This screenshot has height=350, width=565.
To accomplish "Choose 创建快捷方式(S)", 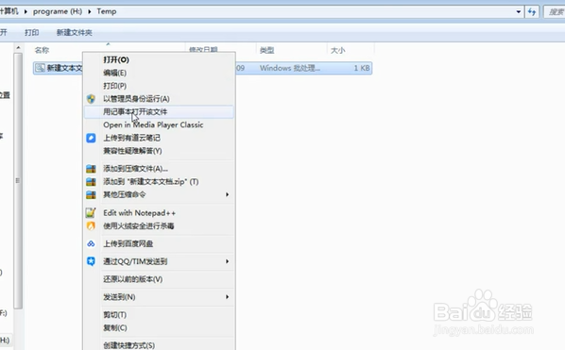I will [x=159, y=345].
